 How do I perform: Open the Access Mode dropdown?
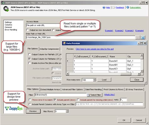[43, 25]
